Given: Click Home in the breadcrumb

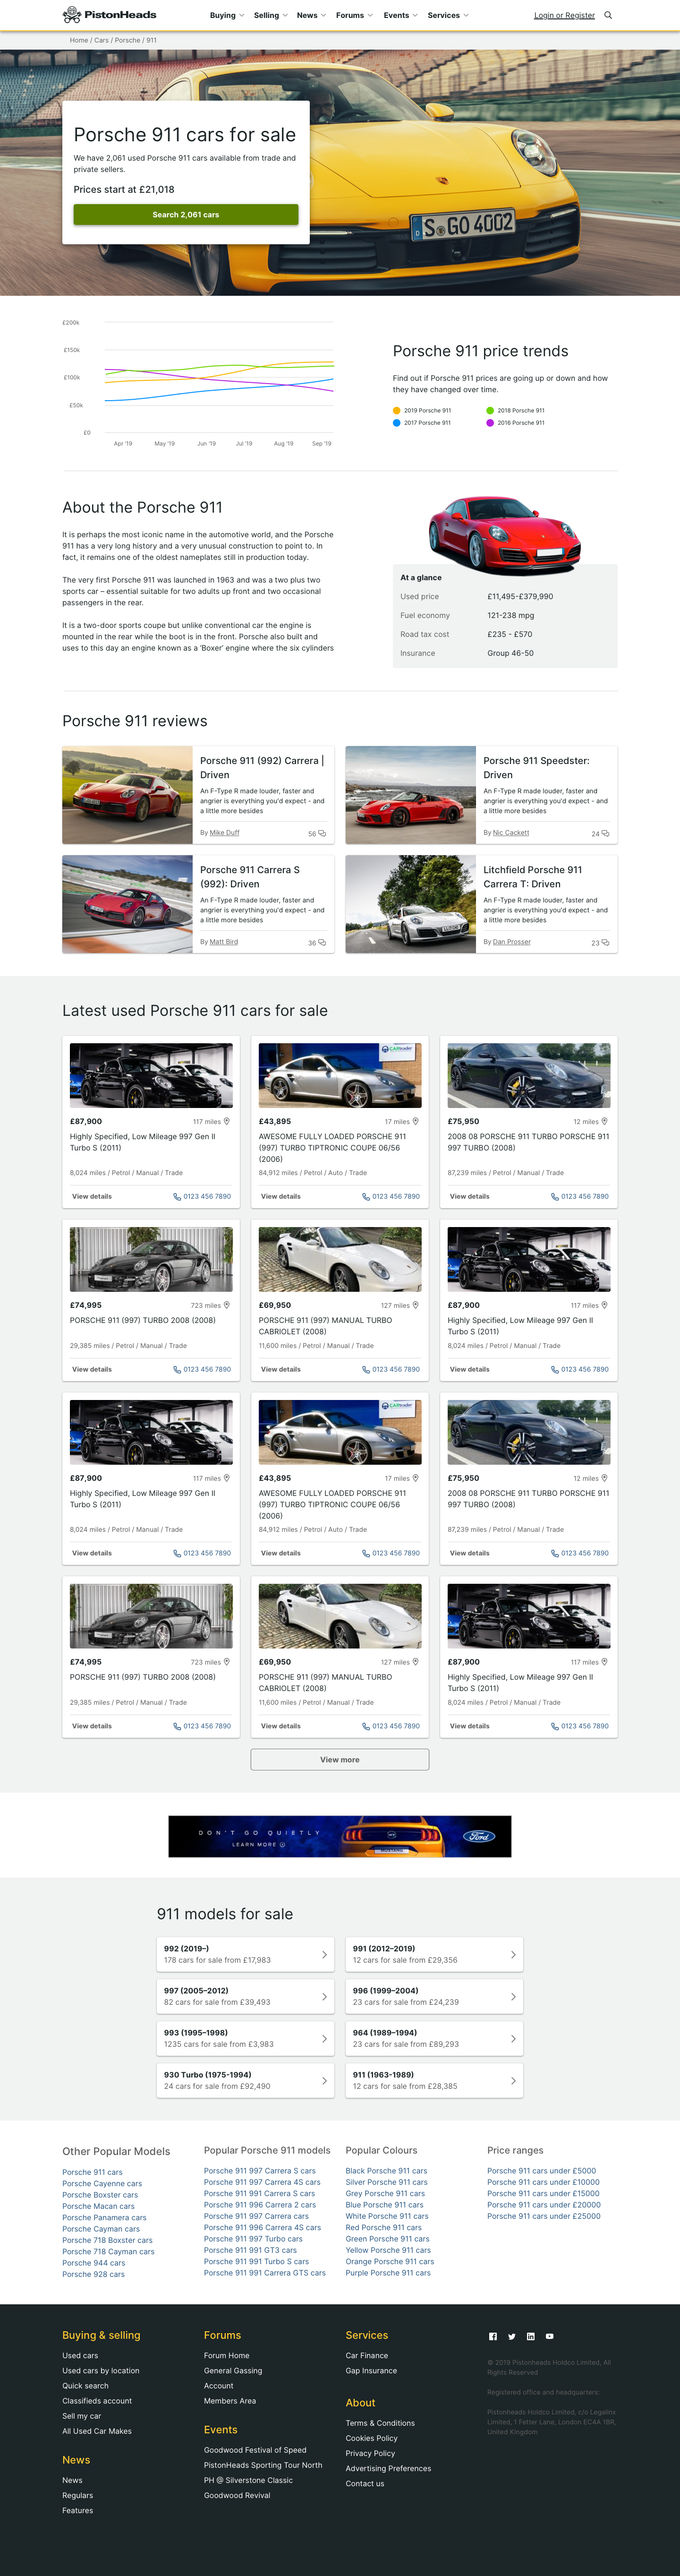Looking at the screenshot, I should tap(79, 40).
